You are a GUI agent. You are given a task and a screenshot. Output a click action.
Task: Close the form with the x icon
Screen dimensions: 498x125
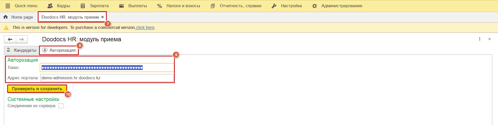coord(490,39)
